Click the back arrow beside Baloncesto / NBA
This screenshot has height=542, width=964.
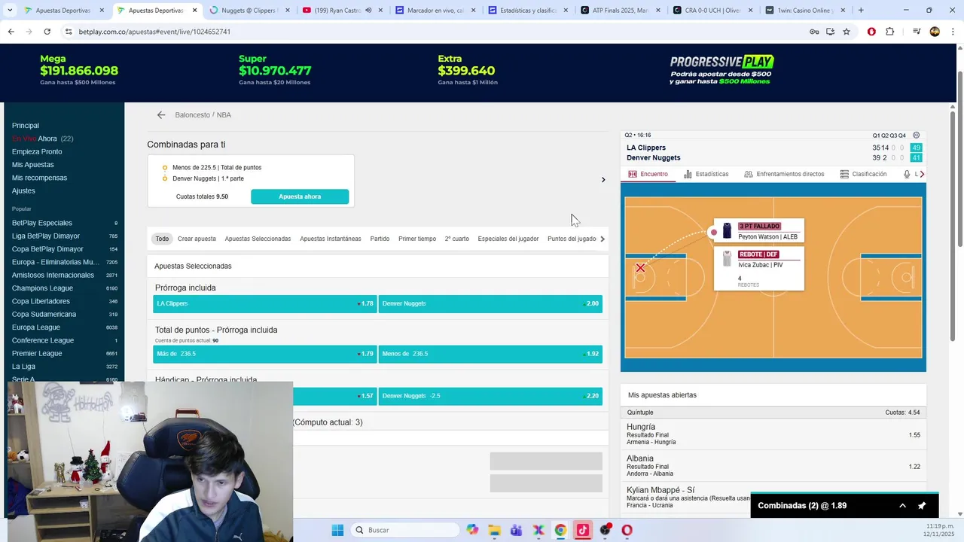[x=161, y=115]
